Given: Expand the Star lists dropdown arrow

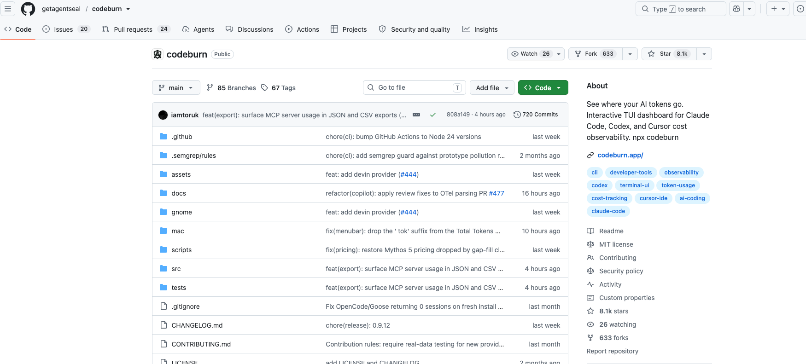Looking at the screenshot, I should [704, 54].
